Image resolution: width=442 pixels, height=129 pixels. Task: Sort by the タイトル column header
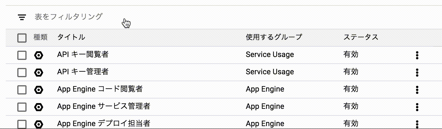(x=71, y=37)
